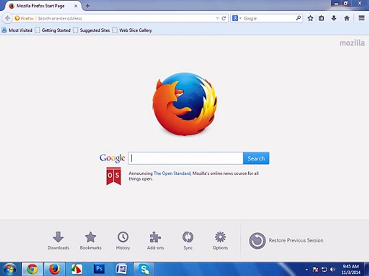Viewport: 369px width, 276px height.
Task: Open the downloads arrow in the toolbar
Action: 334,18
